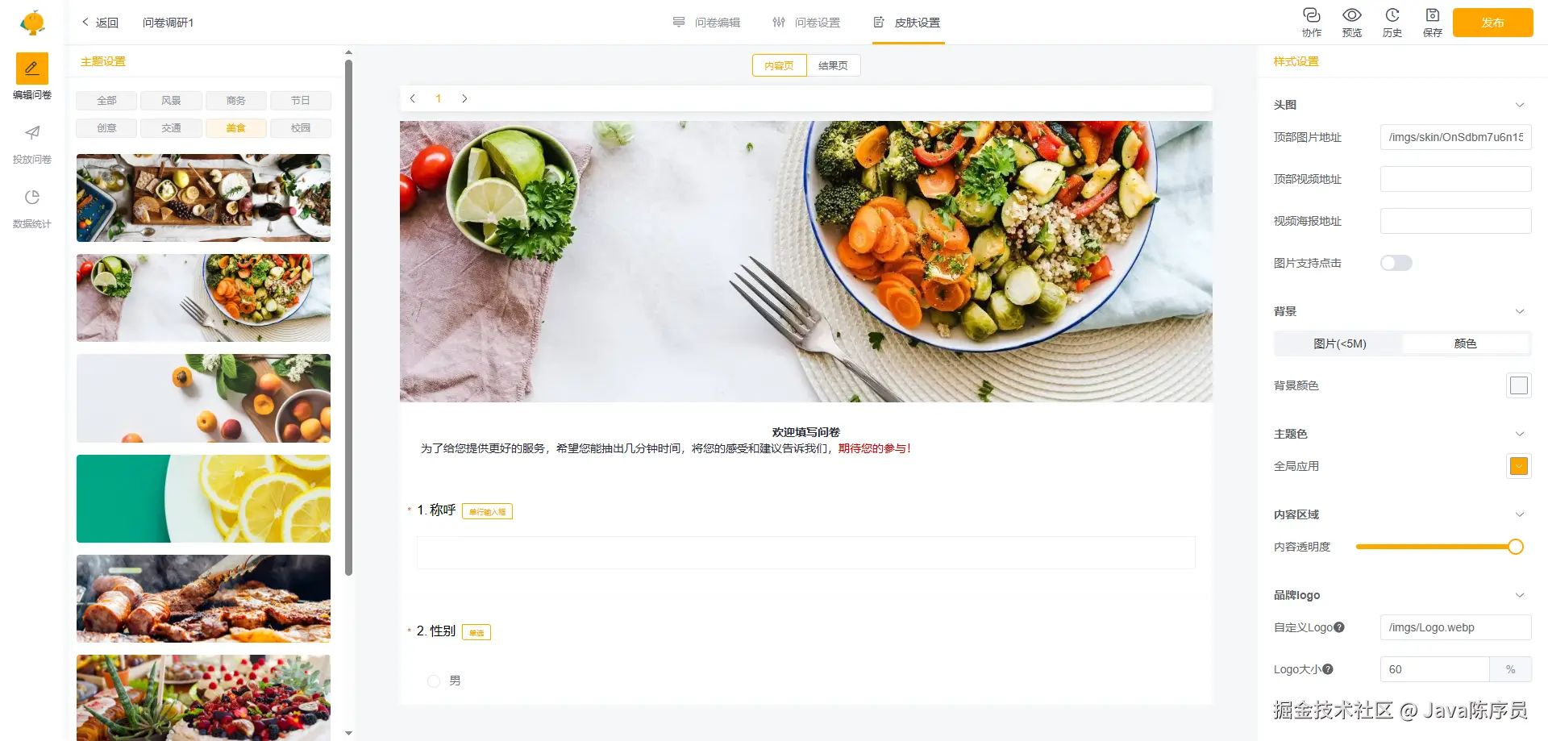
Task: Collapse the 品牌logo section chevron
Action: tap(1520, 595)
